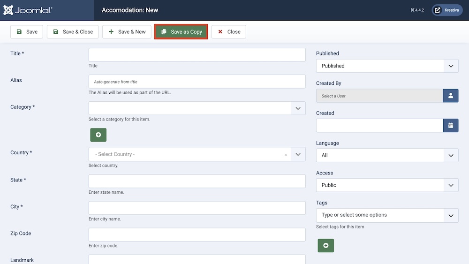Viewport: 469px width, 264px height.
Task: Add new tag with green plus button
Action: tap(325, 245)
